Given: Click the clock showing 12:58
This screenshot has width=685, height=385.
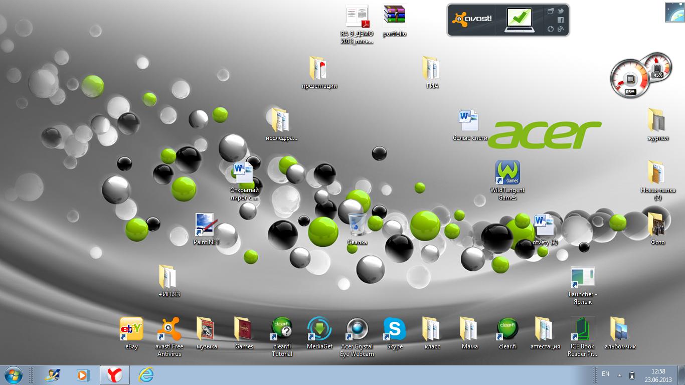Looking at the screenshot, I should (x=658, y=375).
